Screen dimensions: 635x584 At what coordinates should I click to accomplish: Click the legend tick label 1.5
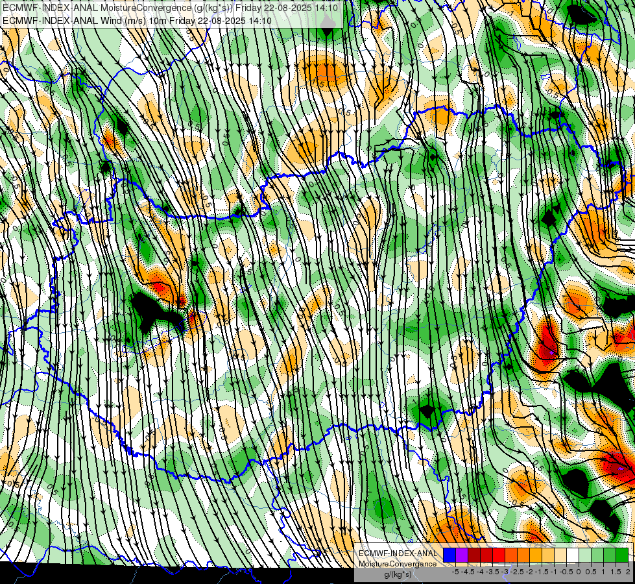tap(616, 572)
